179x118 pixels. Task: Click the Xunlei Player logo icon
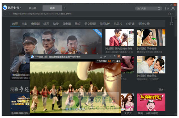pos(5,8)
